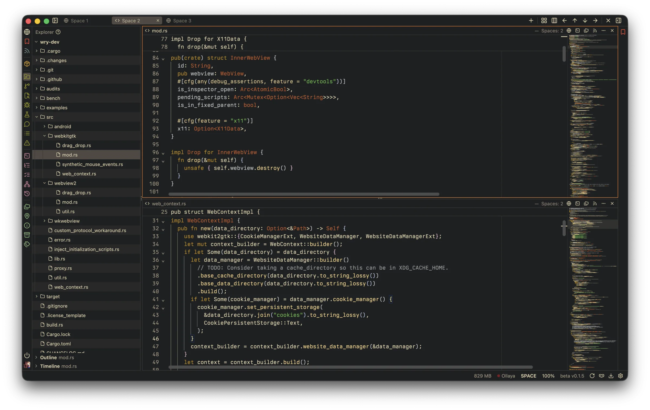Open the chat bubble icon in sidebar
Screen dimensions: 650x410
[27, 124]
